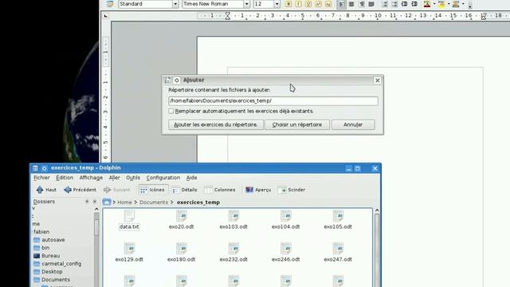The width and height of the screenshot is (510, 287).
Task: Open Outils menu in Dolphin
Action: 133,178
